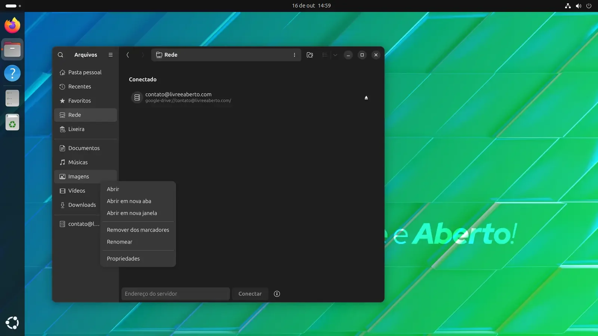
Task: Choose Abrir from context menu
Action: 138,189
